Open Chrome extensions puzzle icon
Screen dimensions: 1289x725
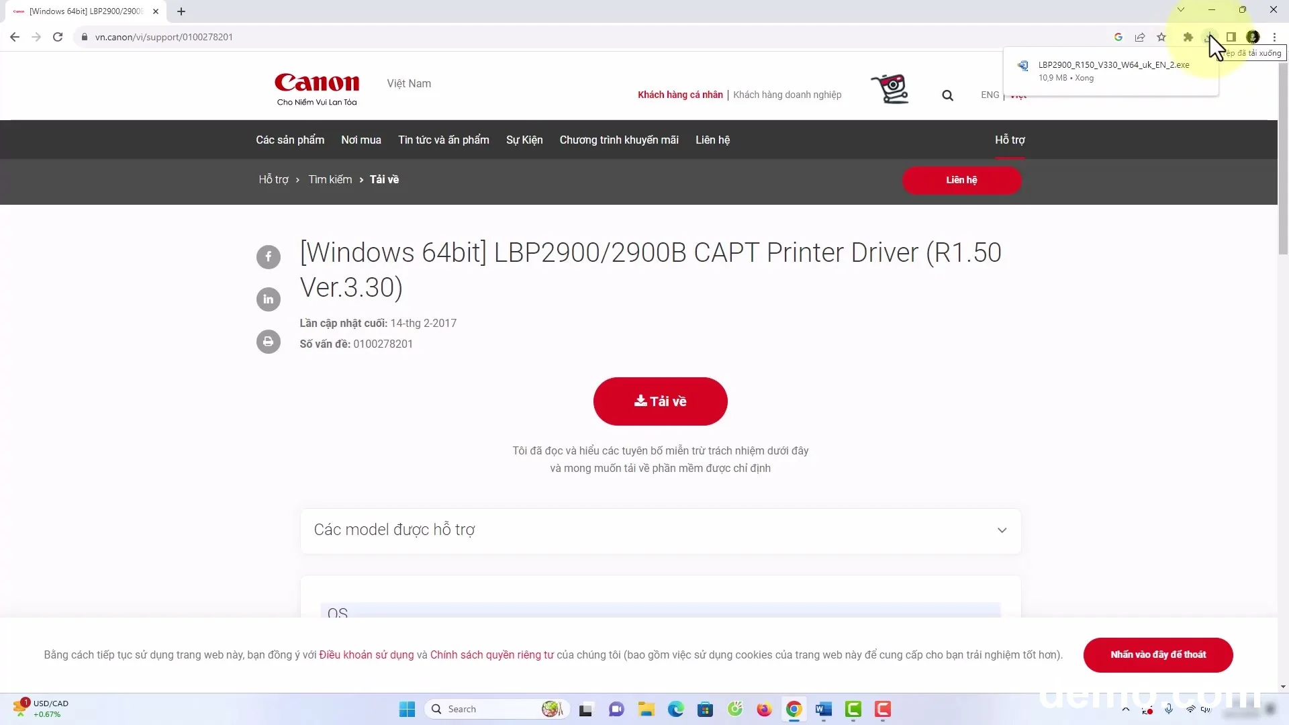click(1188, 37)
